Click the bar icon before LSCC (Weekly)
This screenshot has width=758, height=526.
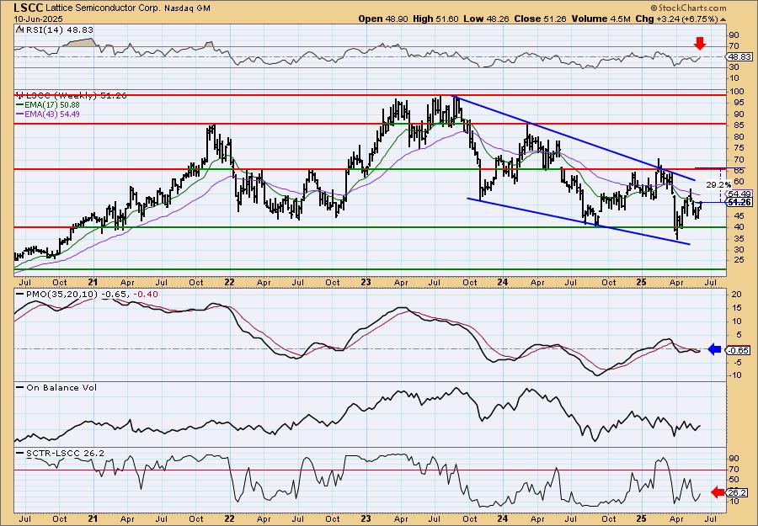tap(19, 96)
